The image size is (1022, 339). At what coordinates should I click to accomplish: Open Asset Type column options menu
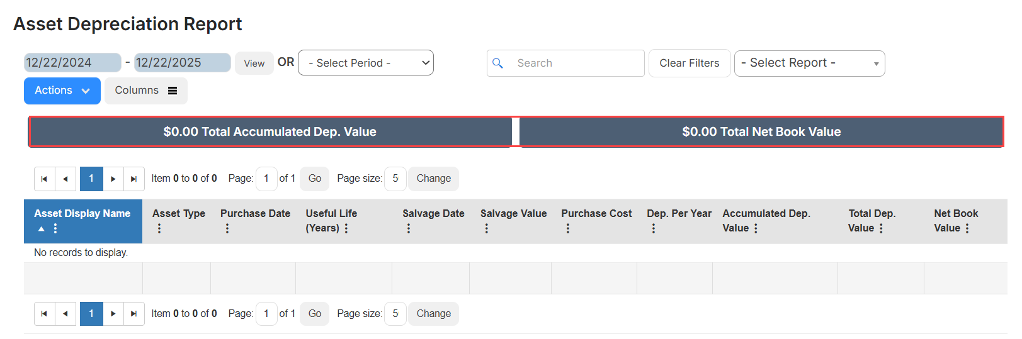click(159, 228)
